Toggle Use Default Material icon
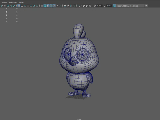160x120 pixels. click(48, 6)
